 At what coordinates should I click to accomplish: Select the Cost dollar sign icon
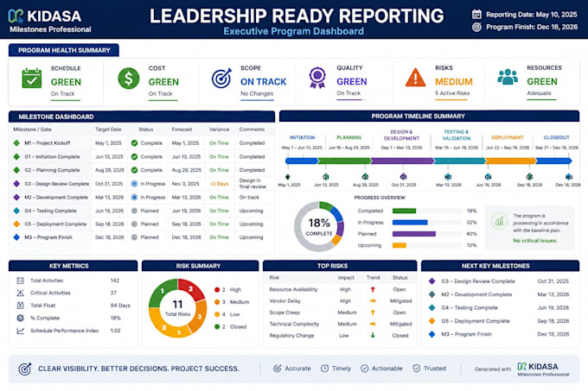coord(129,79)
